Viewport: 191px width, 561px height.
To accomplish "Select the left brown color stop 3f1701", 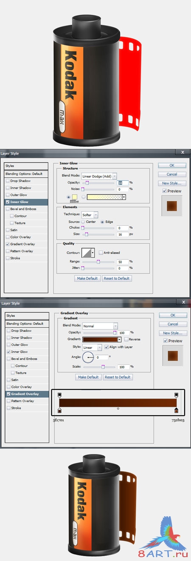I will [x=59, y=410].
